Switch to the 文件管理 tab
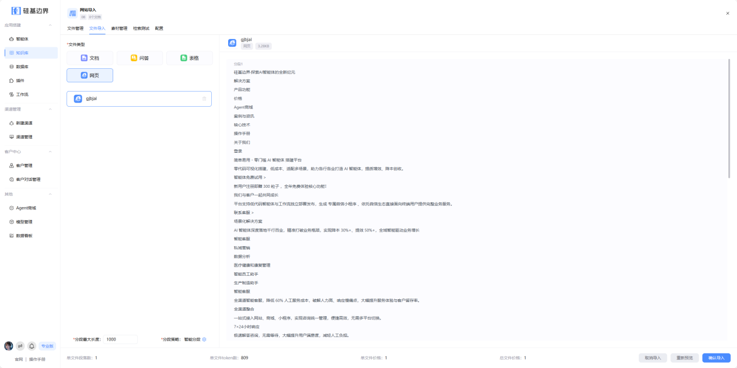 click(75, 29)
